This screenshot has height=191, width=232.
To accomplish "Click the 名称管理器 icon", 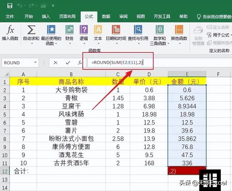I will [x=198, y=30].
